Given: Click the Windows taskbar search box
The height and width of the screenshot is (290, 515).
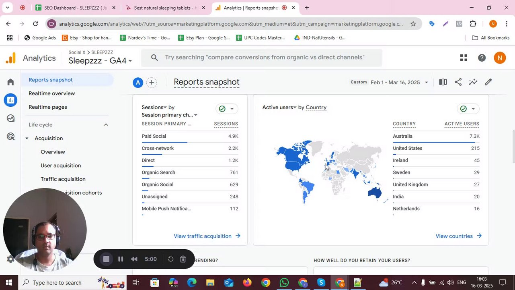Looking at the screenshot, I should point(72,282).
